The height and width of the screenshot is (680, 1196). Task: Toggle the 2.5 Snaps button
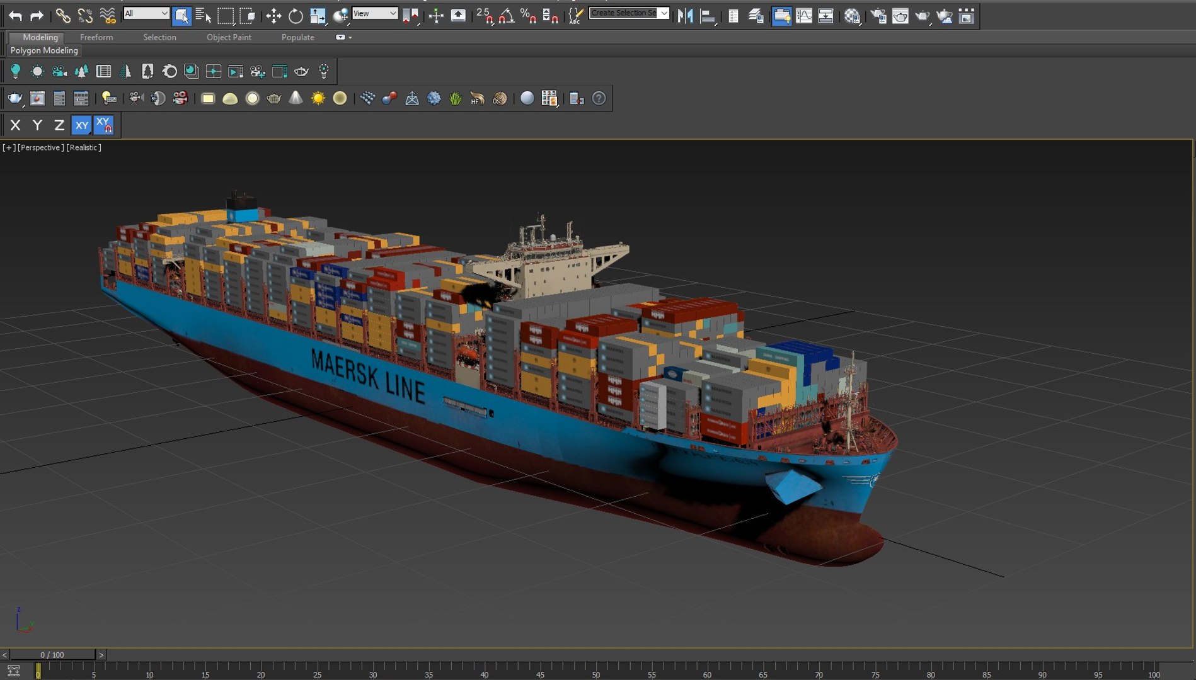pyautogui.click(x=484, y=16)
